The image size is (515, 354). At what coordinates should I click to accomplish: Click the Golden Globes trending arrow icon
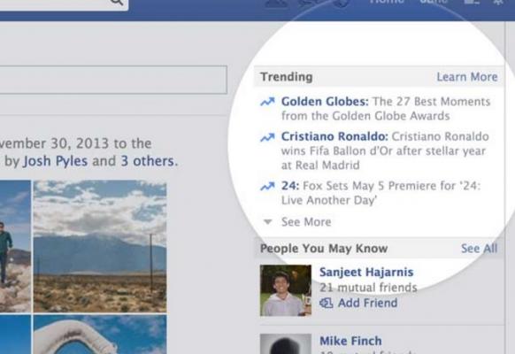tap(267, 102)
